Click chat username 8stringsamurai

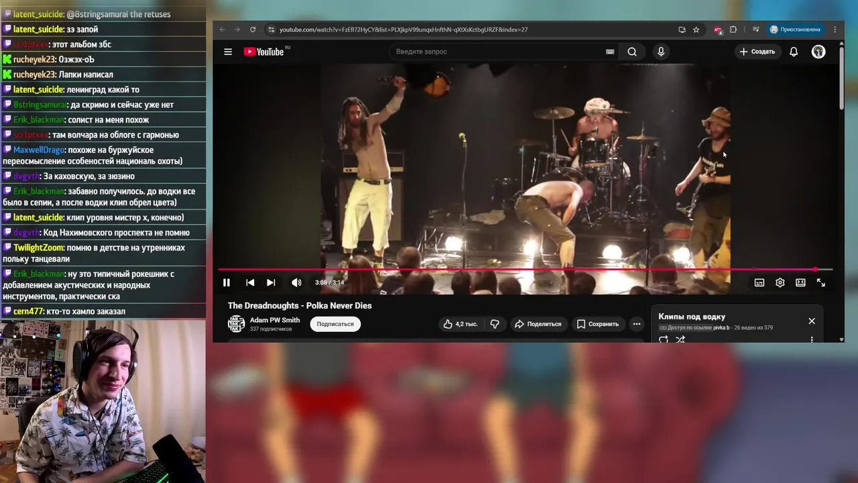click(x=40, y=105)
